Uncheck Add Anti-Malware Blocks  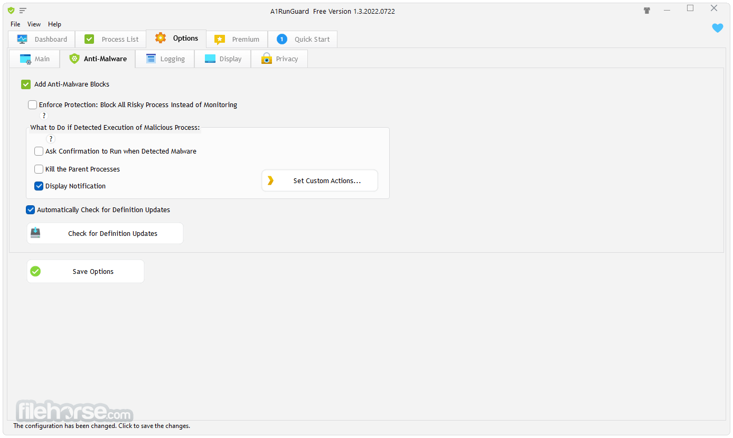26,84
